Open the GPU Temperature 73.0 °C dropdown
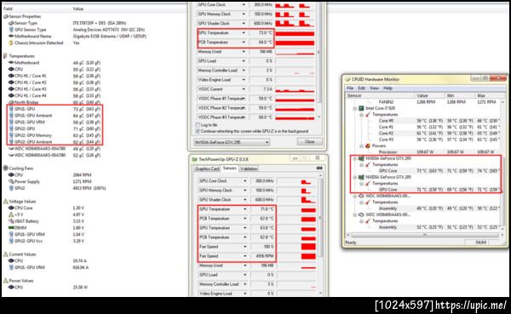The height and width of the screenshot is (314, 511). tap(244, 33)
